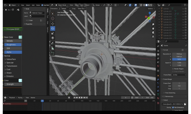Open the Modifiers wrench properties tab
This screenshot has width=191, height=114.
158,79
